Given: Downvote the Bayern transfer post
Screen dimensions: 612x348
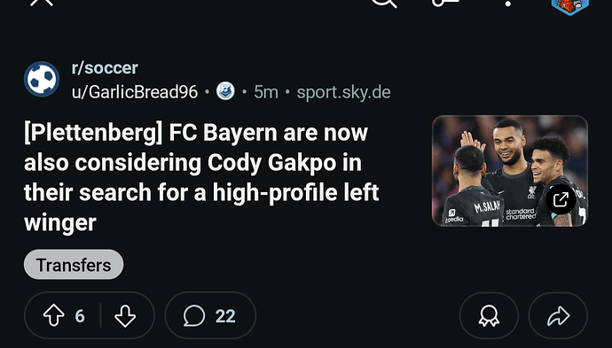Looking at the screenshot, I should (125, 315).
